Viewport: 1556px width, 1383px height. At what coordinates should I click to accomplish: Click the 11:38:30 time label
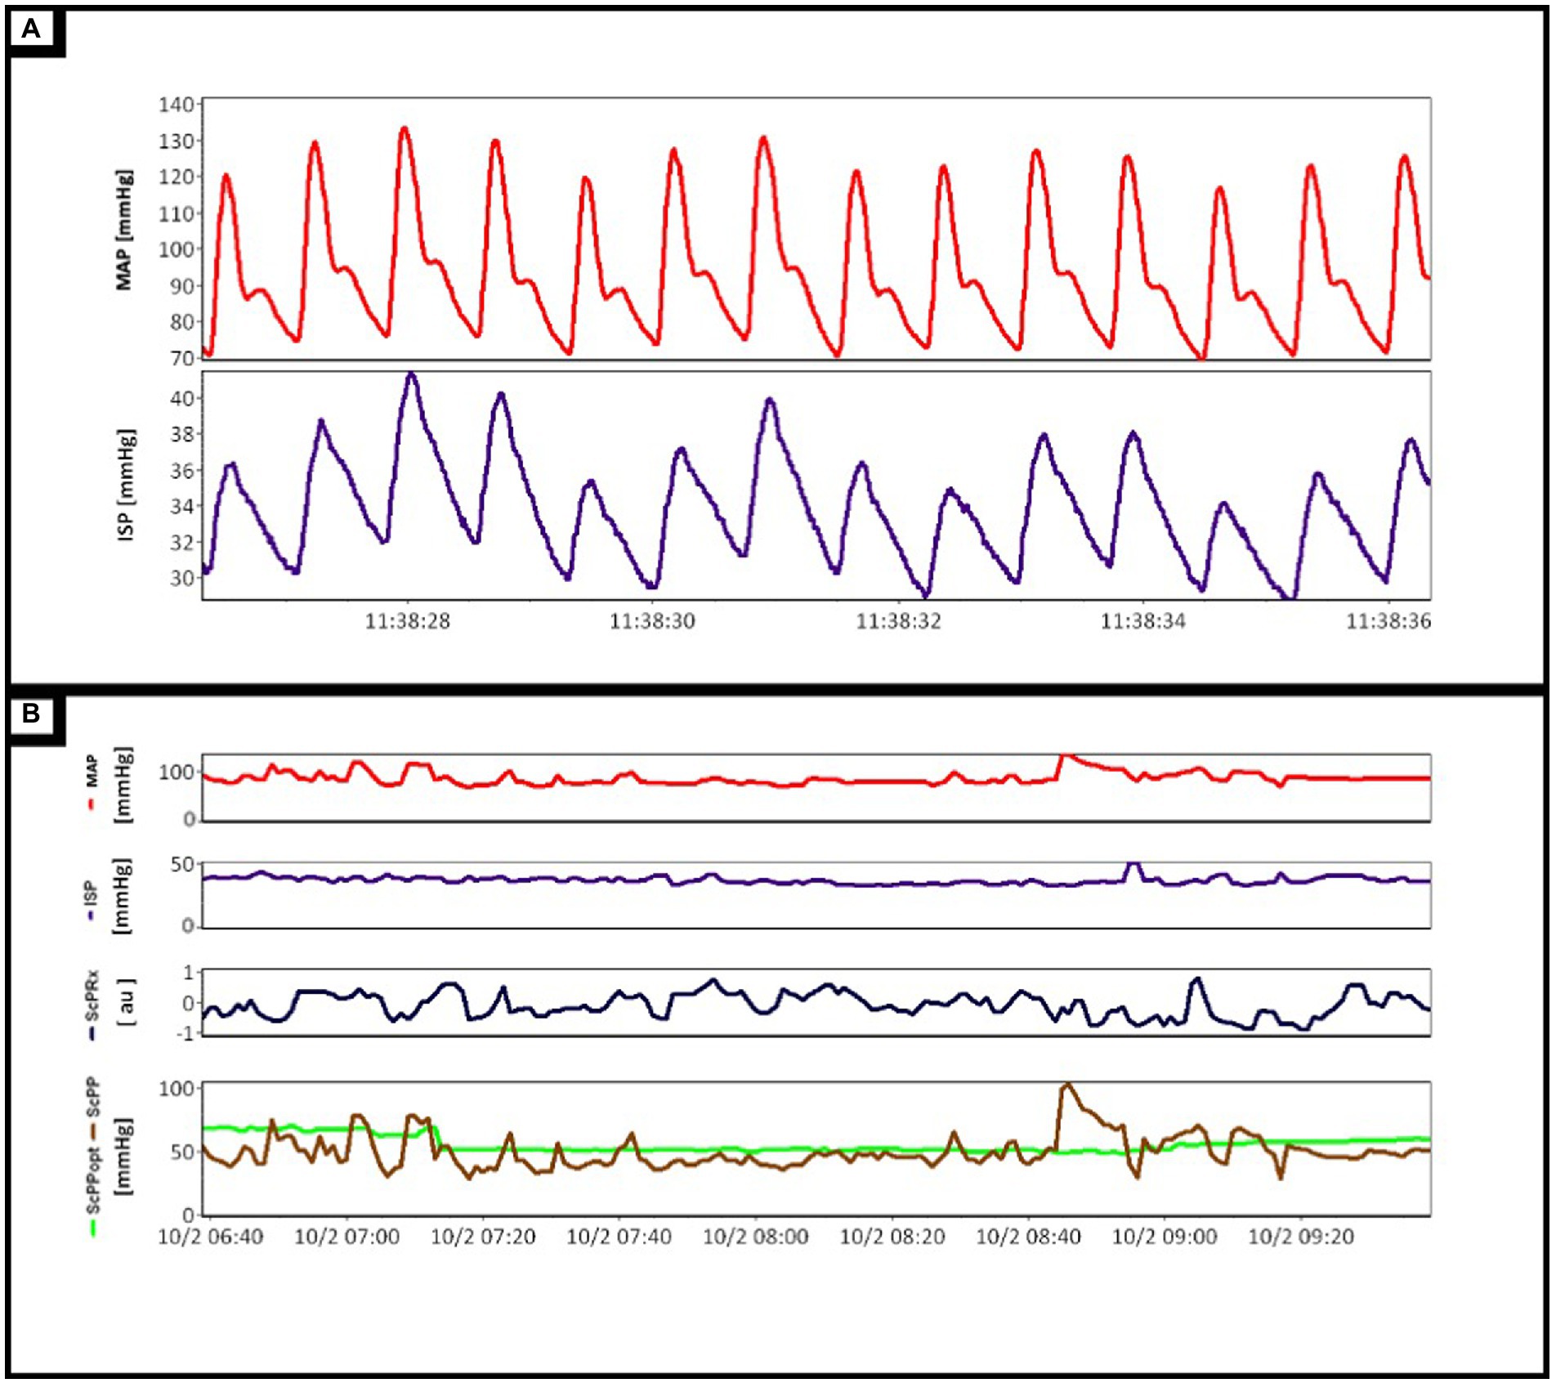(652, 622)
